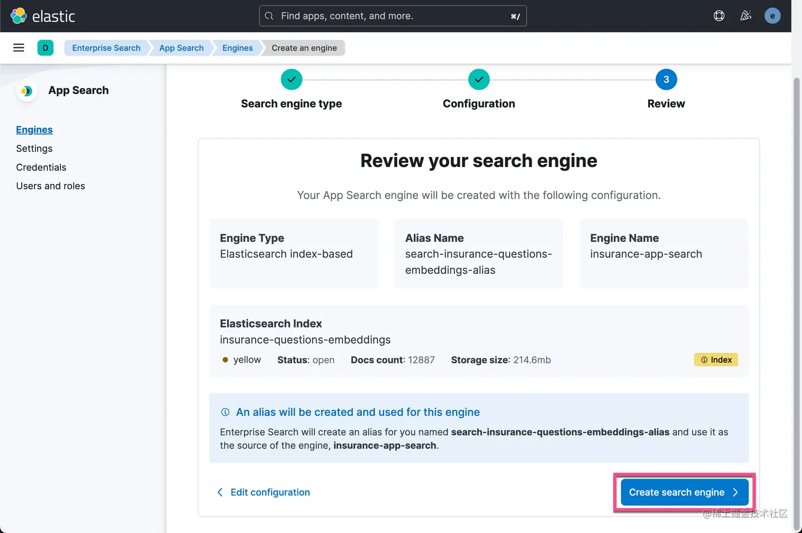
Task: Open the user avatar e menu
Action: point(772,16)
